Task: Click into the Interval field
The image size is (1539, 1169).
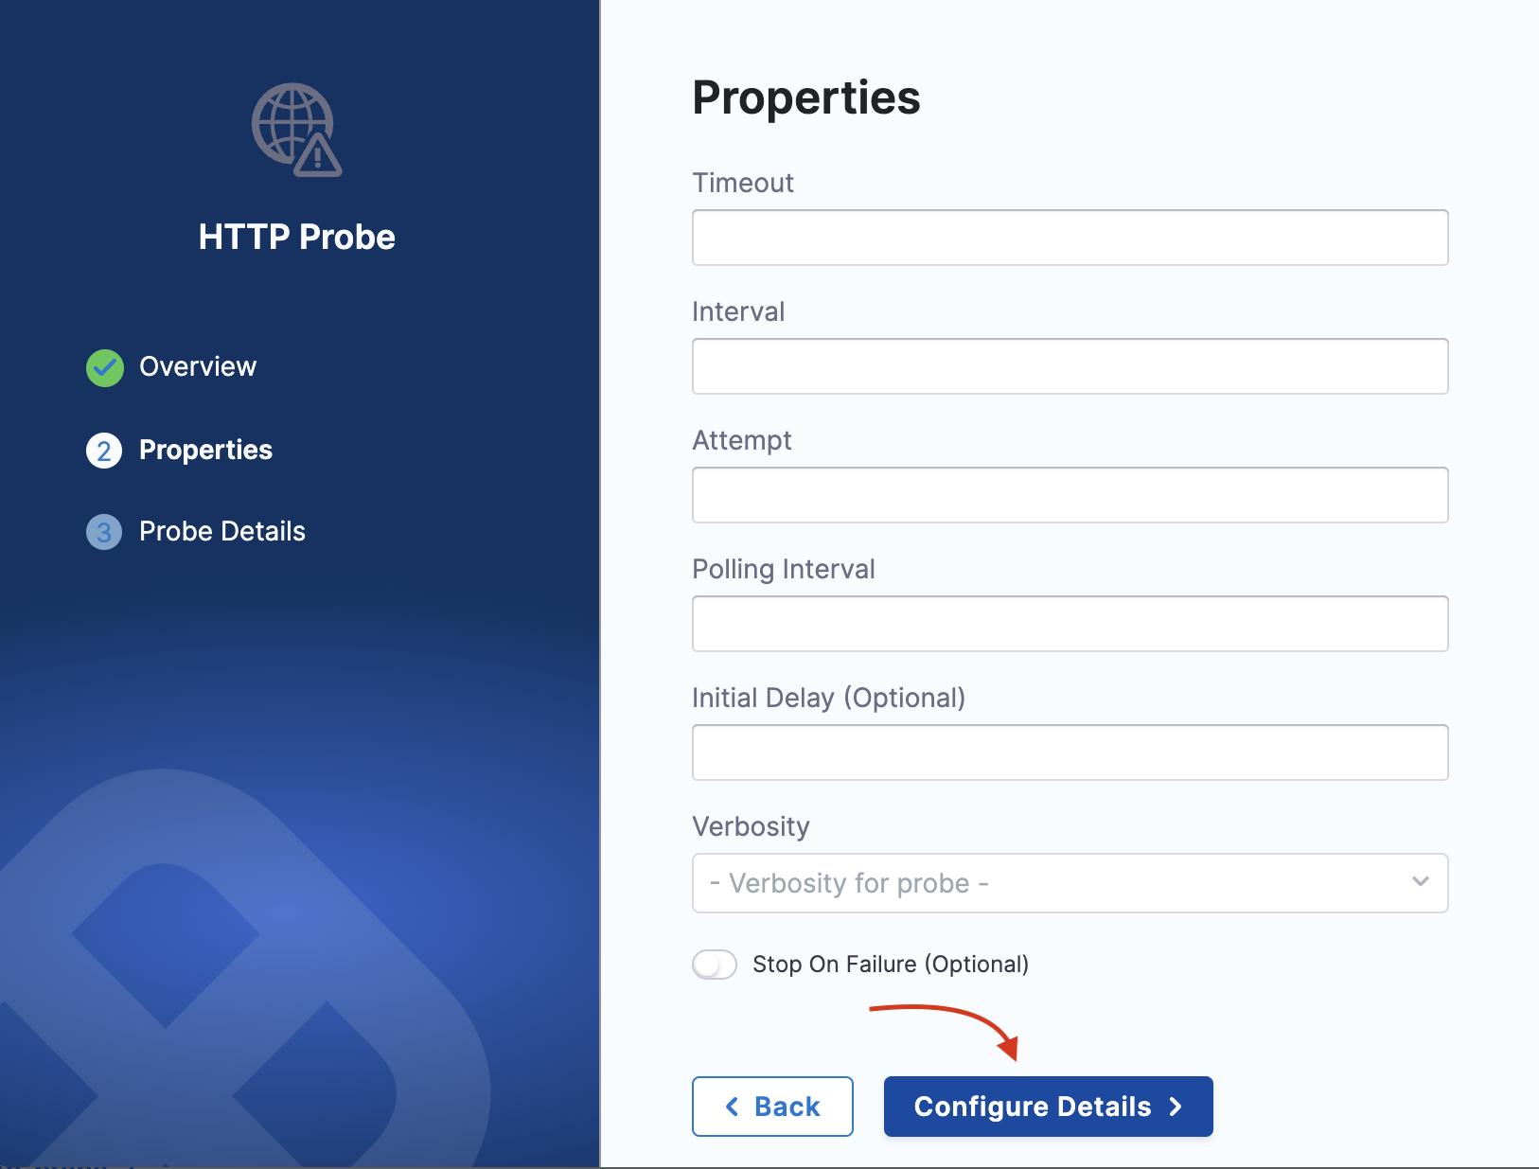Action: 1070,366
